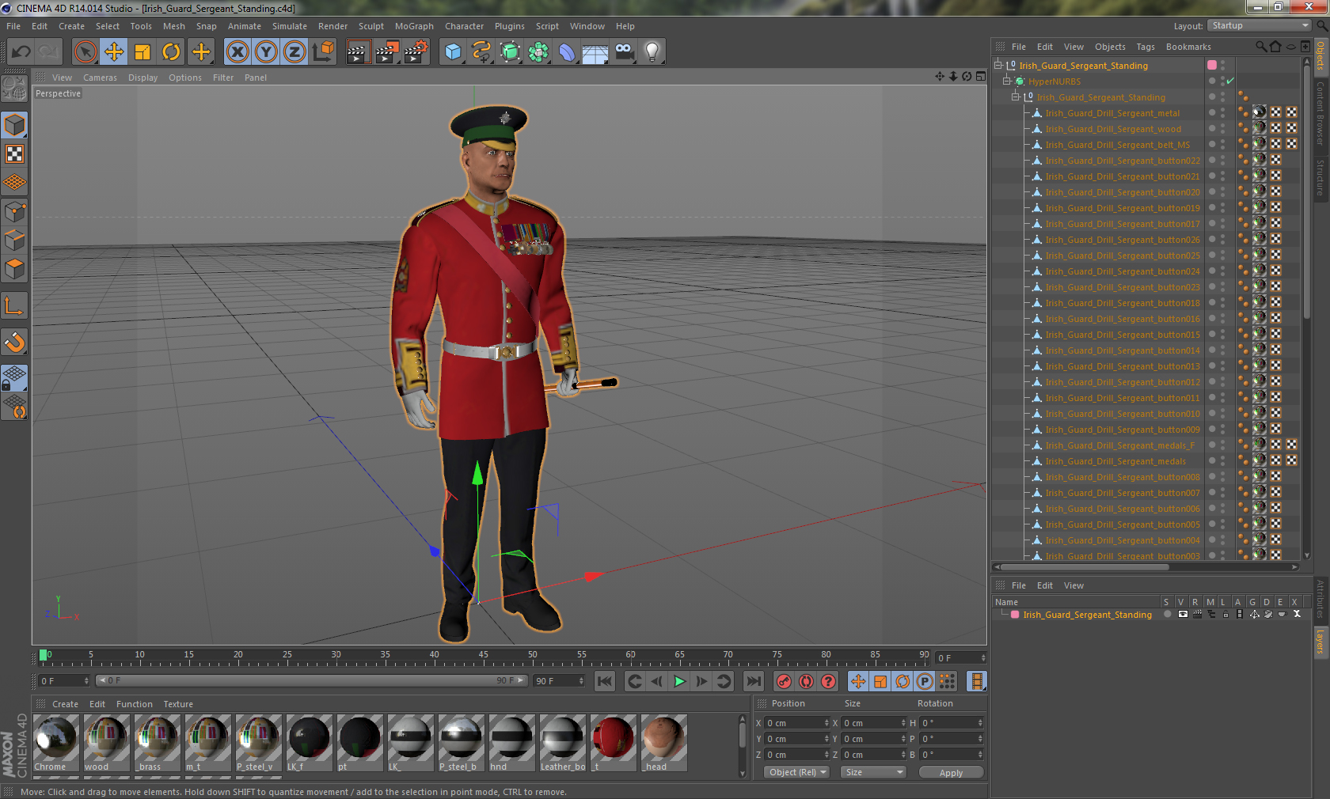This screenshot has width=1330, height=799.
Task: Go to end of animation
Action: pyautogui.click(x=754, y=681)
